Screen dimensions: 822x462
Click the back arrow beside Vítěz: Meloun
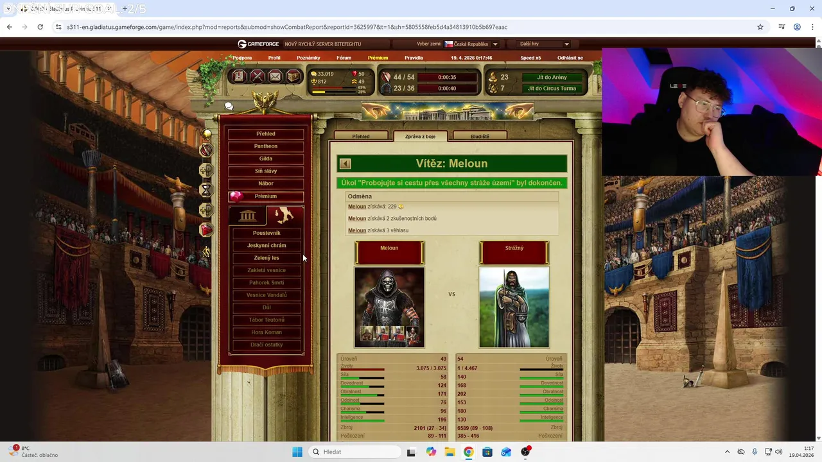(x=345, y=164)
